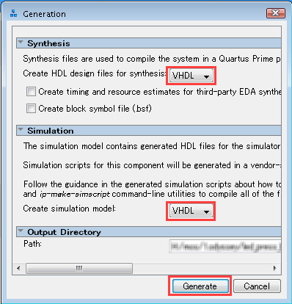Screen dimensions: 292x304
Task: Click the empty scrollbar track right of thumb
Action: (202, 268)
